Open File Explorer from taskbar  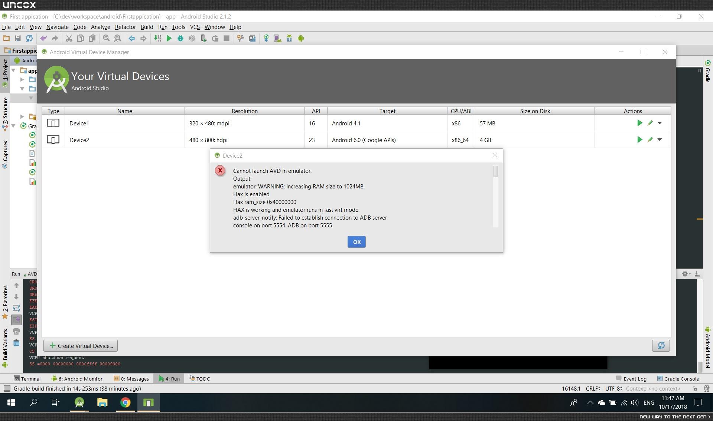[102, 402]
